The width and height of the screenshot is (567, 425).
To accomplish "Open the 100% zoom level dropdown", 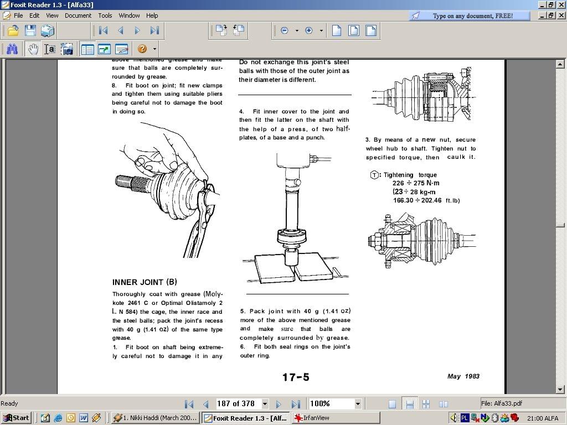I will 358,403.
